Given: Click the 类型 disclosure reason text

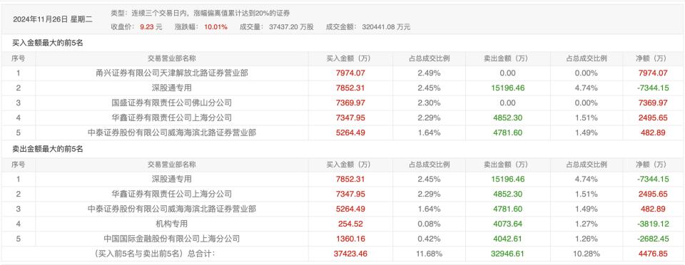Looking at the screenshot, I should [200, 13].
